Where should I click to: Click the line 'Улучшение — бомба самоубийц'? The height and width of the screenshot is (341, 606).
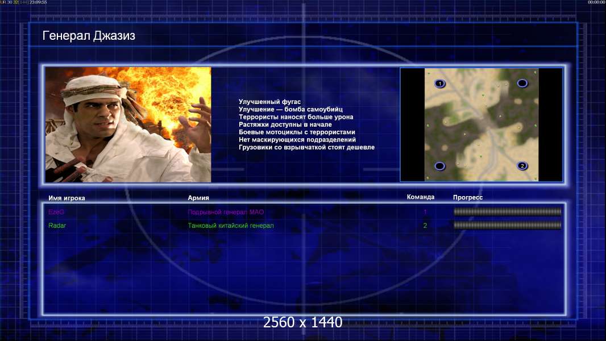pos(290,109)
